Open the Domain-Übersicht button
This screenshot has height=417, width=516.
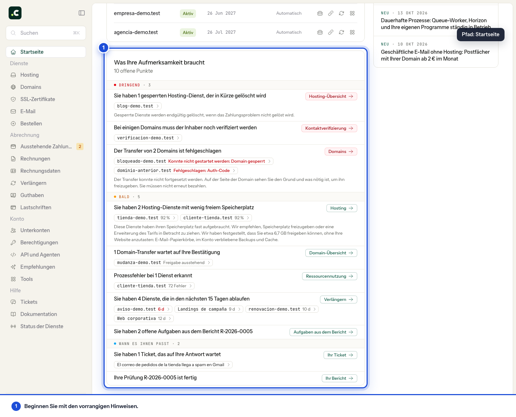point(331,253)
